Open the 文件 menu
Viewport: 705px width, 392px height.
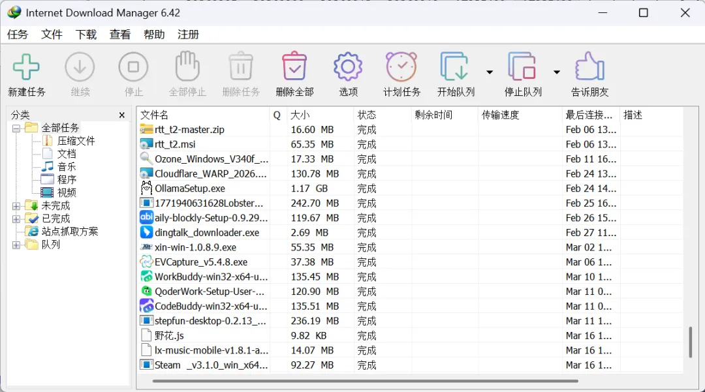(52, 35)
